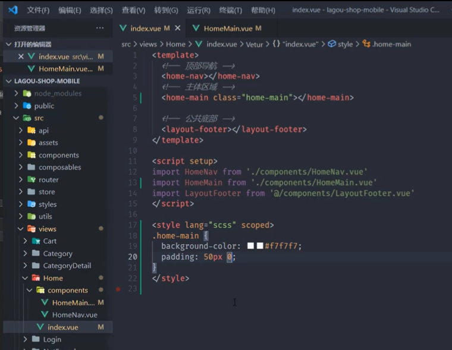
Task: Expand the assets folder
Action: pyautogui.click(x=21, y=142)
